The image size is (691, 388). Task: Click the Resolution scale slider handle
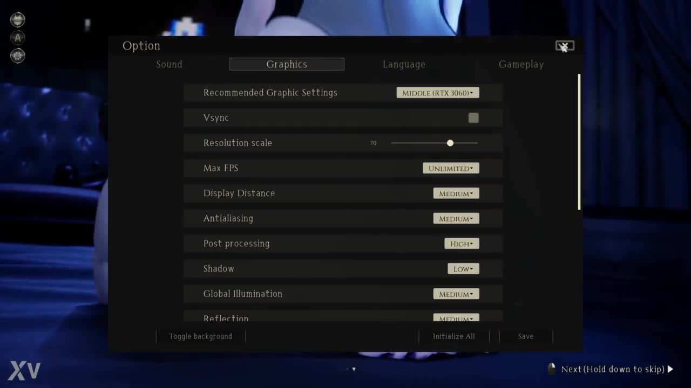click(450, 143)
